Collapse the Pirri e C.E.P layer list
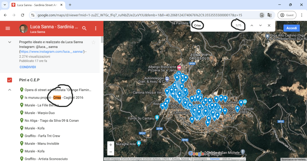The image size is (307, 161). (x=10, y=90)
